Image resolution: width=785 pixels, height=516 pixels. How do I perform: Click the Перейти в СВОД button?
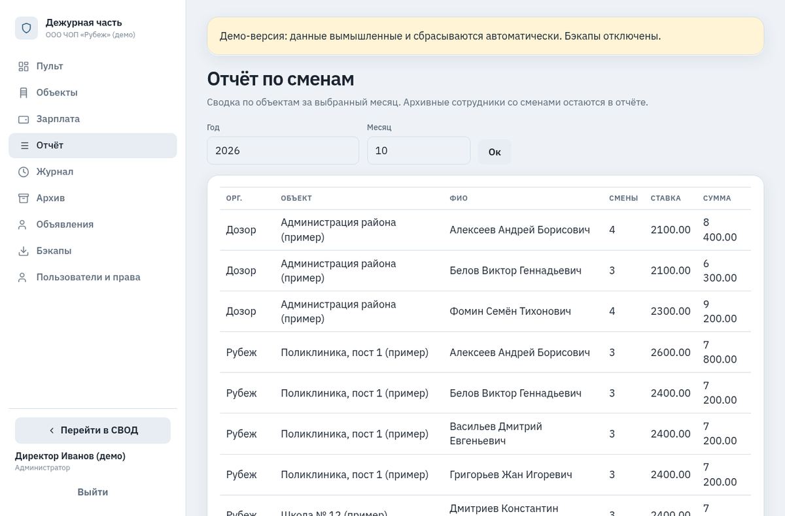pos(93,430)
